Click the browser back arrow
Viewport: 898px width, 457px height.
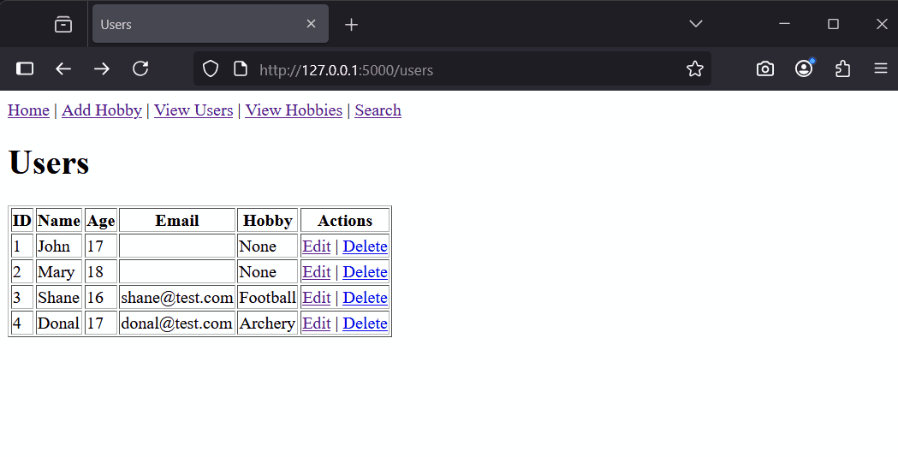pos(63,69)
